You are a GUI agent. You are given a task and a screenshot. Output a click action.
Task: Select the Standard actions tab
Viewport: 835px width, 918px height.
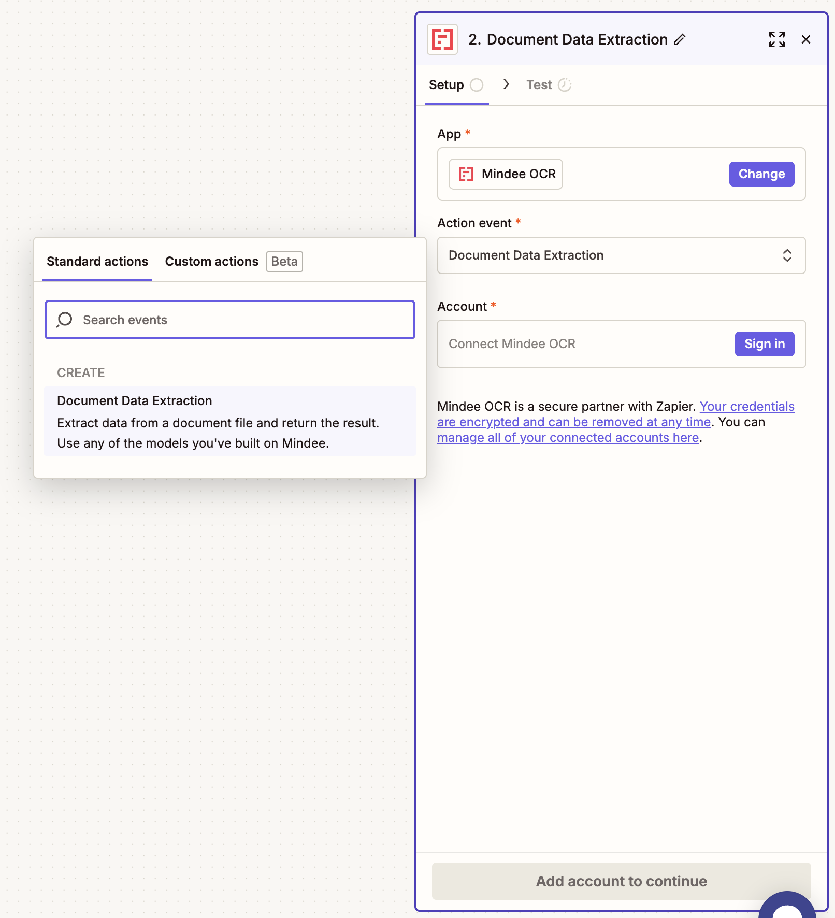click(x=97, y=261)
